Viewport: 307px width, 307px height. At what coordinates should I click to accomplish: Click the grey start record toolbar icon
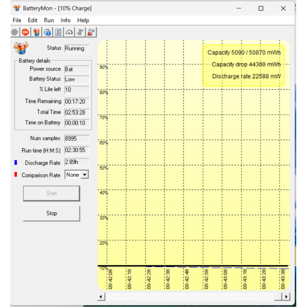[15, 32]
